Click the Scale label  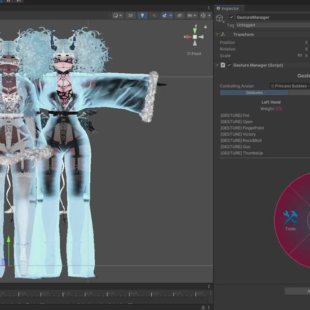coord(225,56)
